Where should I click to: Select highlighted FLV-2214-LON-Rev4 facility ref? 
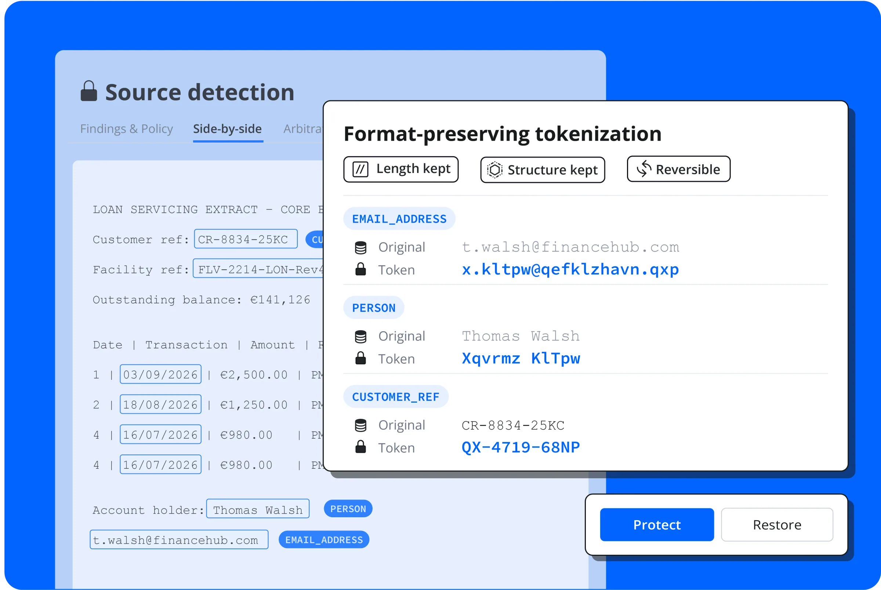pyautogui.click(x=259, y=269)
